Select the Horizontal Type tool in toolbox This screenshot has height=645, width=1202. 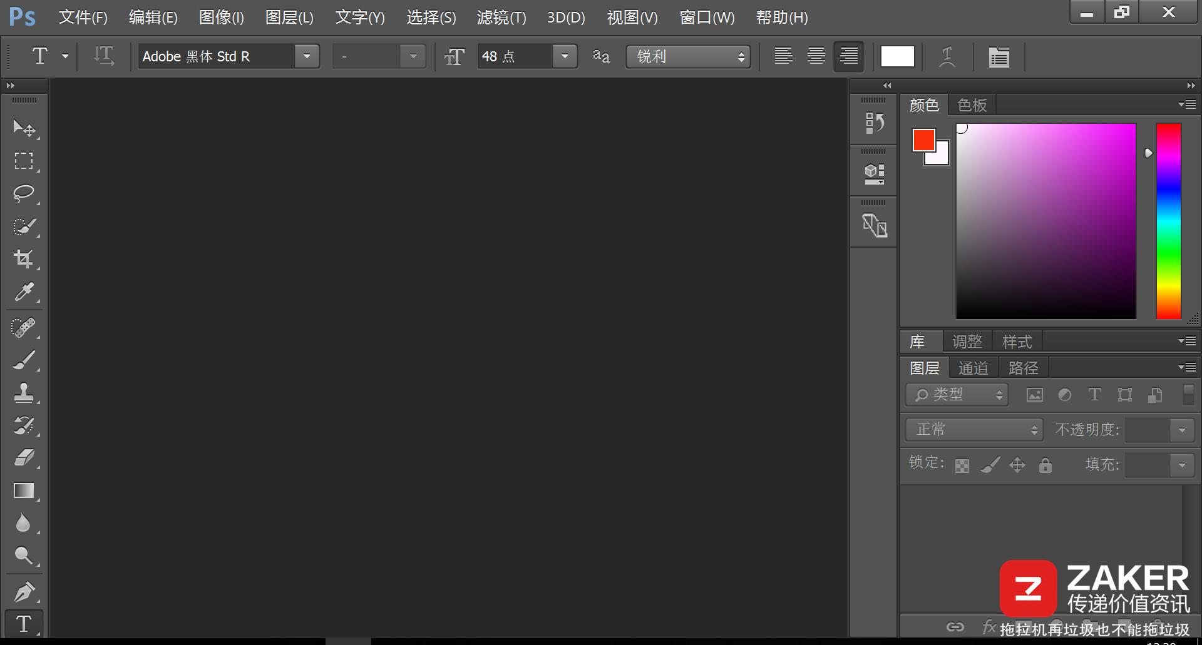[x=24, y=624]
